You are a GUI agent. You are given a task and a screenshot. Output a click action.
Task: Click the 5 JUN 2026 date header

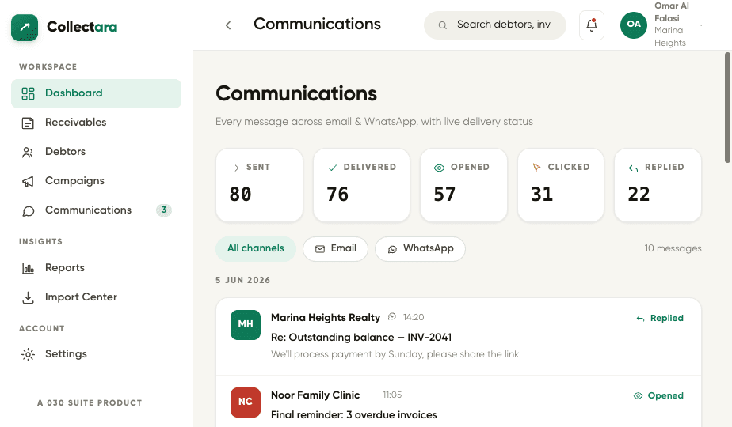click(242, 280)
